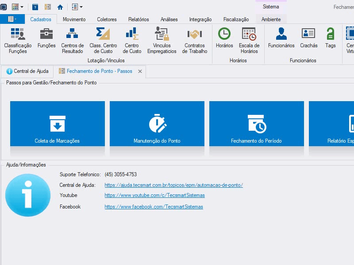Click the home icon in quick toolbar
This screenshot has width=354, height=265.
coord(60,7)
